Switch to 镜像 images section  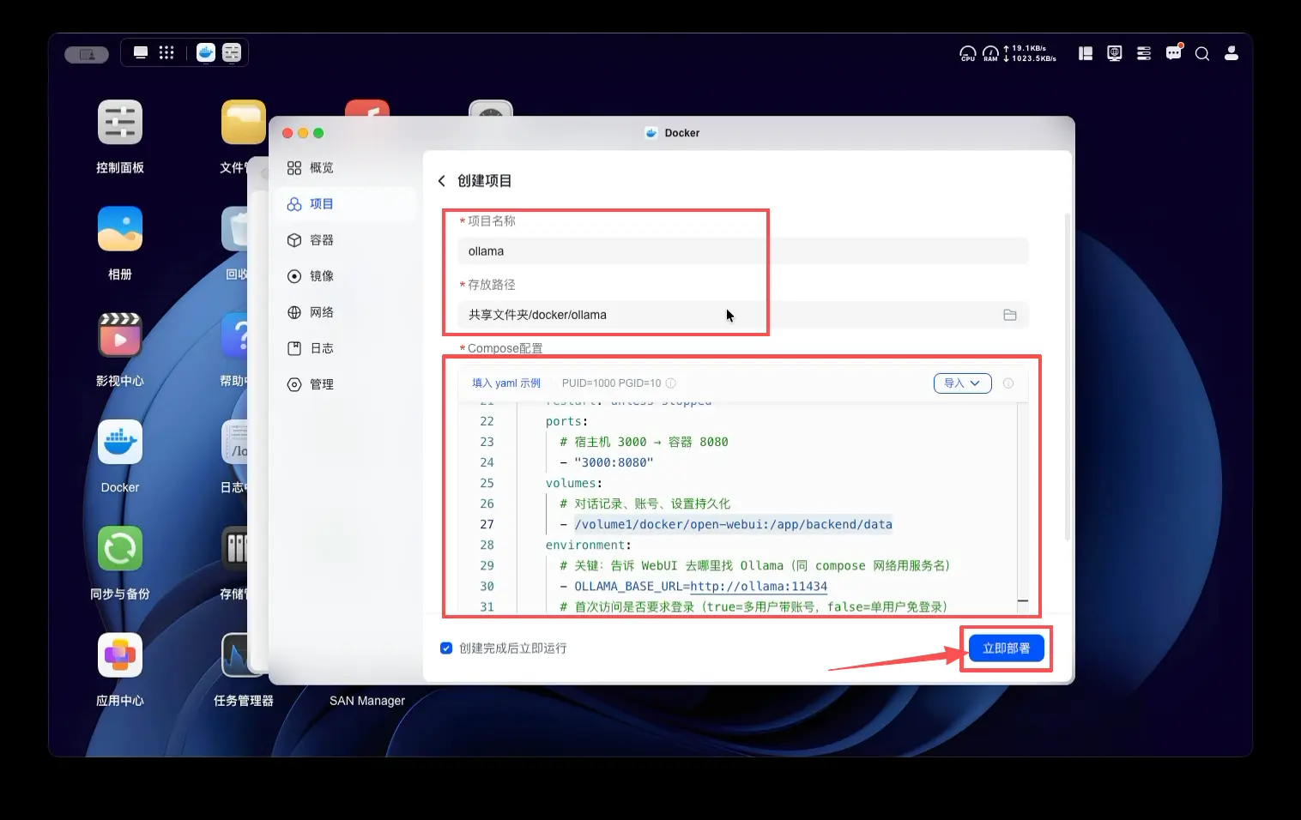(x=345, y=276)
